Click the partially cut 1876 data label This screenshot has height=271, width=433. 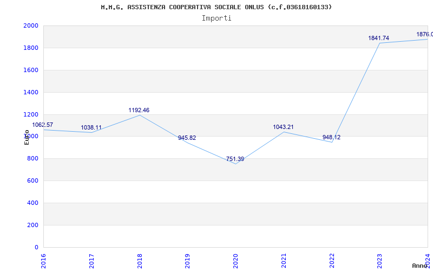pyautogui.click(x=425, y=34)
